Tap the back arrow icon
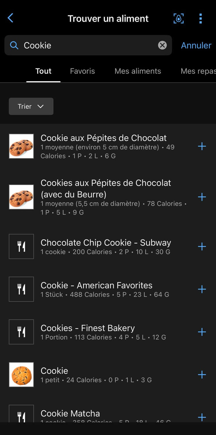Viewport: 216px width, 435px height. (10, 18)
